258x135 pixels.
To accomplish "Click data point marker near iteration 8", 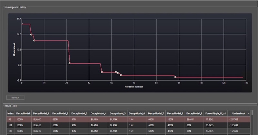I will pyautogui.click(x=34, y=40).
